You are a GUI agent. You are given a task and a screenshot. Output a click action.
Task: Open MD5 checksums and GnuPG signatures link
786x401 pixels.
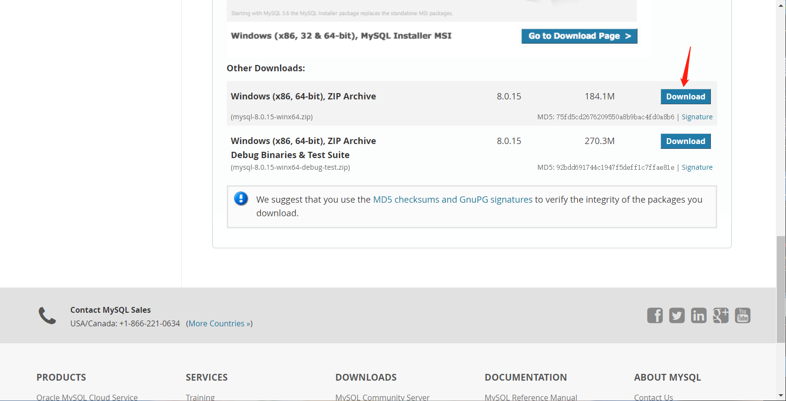(453, 199)
